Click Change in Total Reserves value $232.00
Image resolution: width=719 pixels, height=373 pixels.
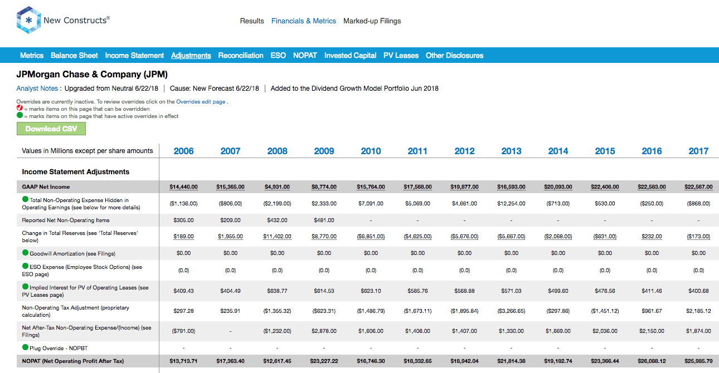[652, 237]
